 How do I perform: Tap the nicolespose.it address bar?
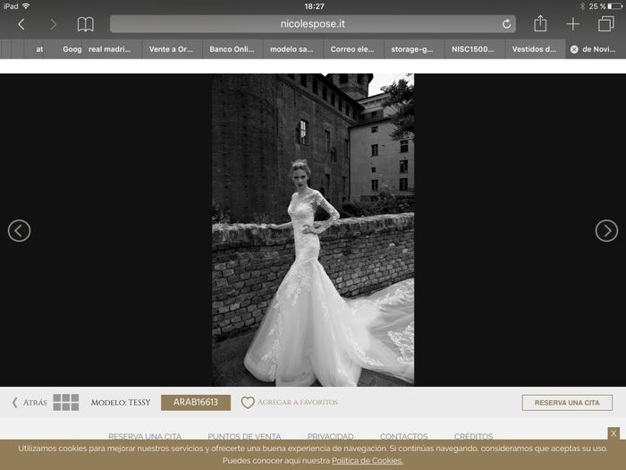tap(313, 24)
